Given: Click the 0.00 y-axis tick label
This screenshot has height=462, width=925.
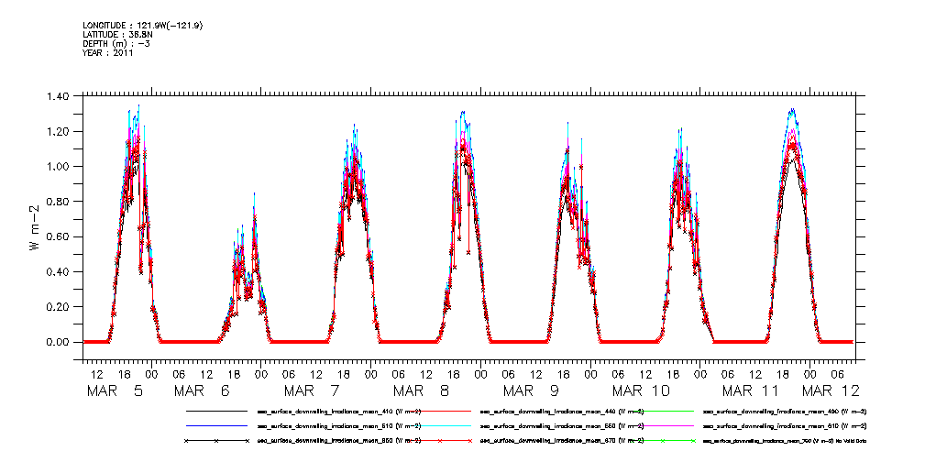Looking at the screenshot, I should pyautogui.click(x=59, y=342).
